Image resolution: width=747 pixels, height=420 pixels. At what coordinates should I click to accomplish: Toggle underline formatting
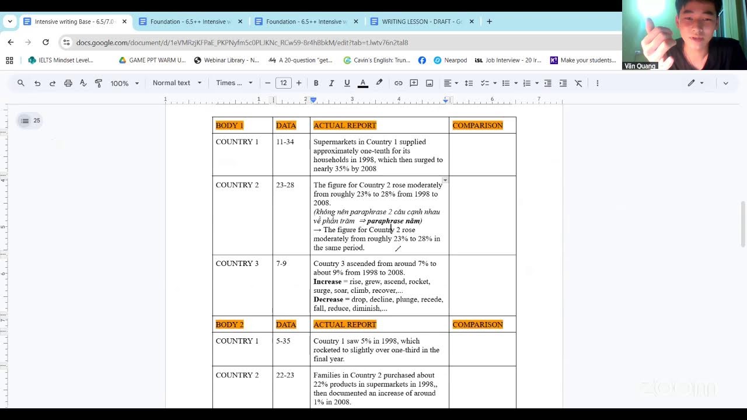coord(347,83)
